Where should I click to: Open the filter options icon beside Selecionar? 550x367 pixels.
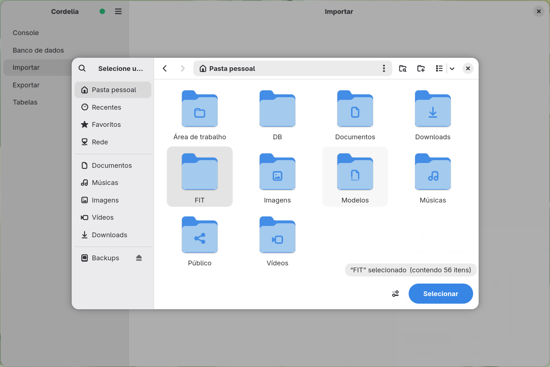395,294
